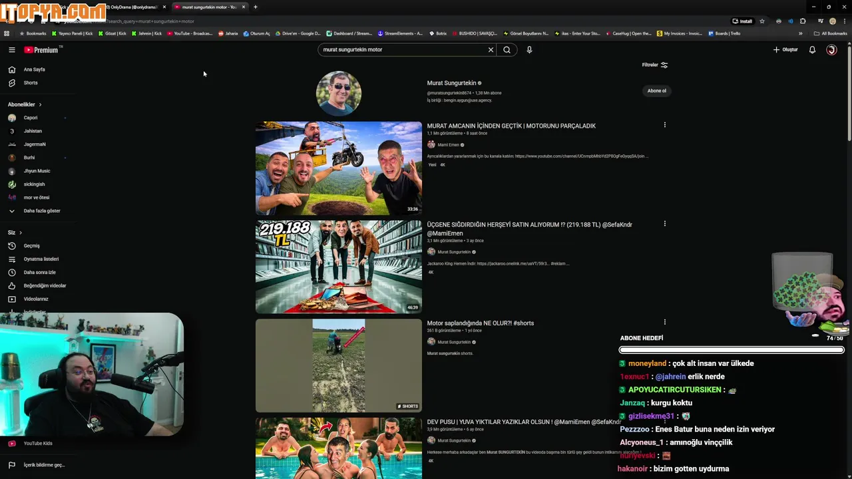The width and height of the screenshot is (852, 479).
Task: Open Drive'ım - Google Drive bookmark
Action: click(298, 33)
